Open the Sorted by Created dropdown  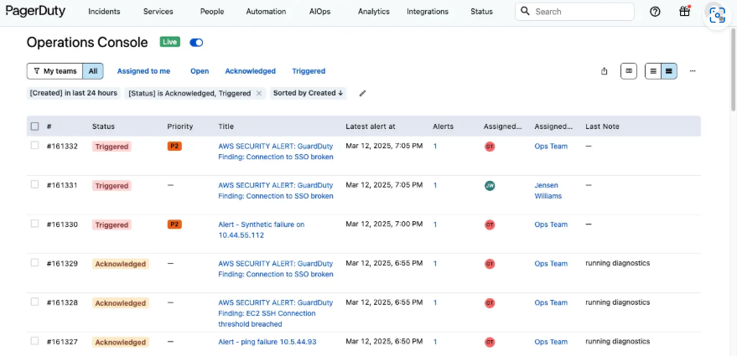point(308,93)
